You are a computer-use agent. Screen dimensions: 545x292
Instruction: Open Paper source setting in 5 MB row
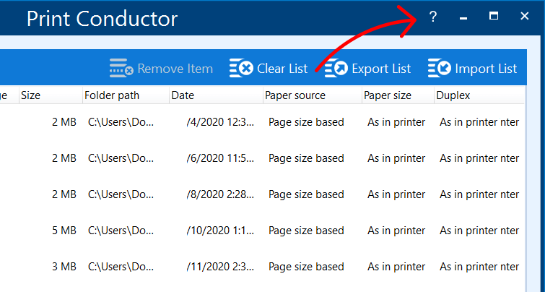coord(306,231)
